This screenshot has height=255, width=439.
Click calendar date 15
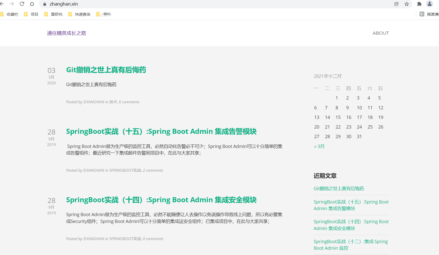tap(338, 117)
